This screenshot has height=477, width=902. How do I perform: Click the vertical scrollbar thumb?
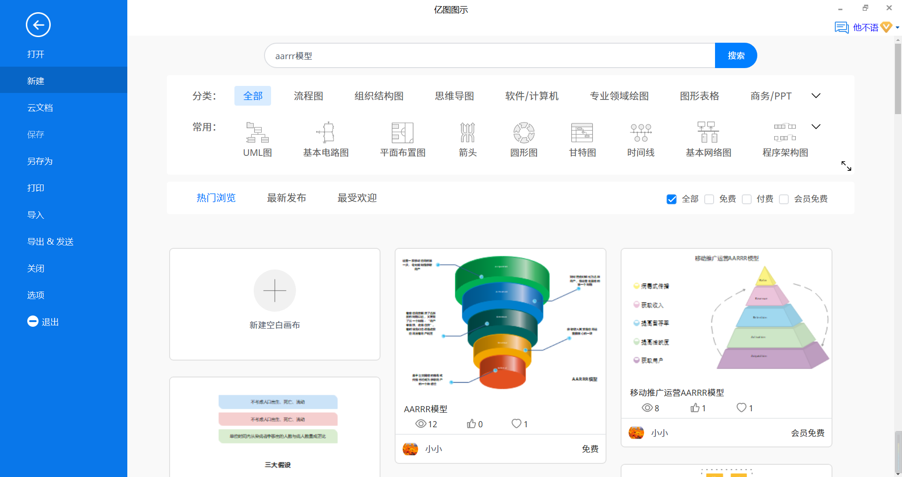[898, 79]
